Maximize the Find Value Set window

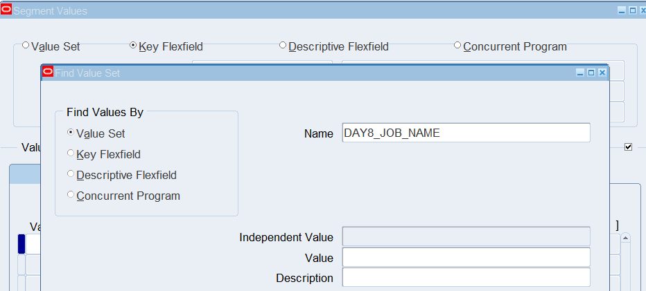(x=591, y=73)
